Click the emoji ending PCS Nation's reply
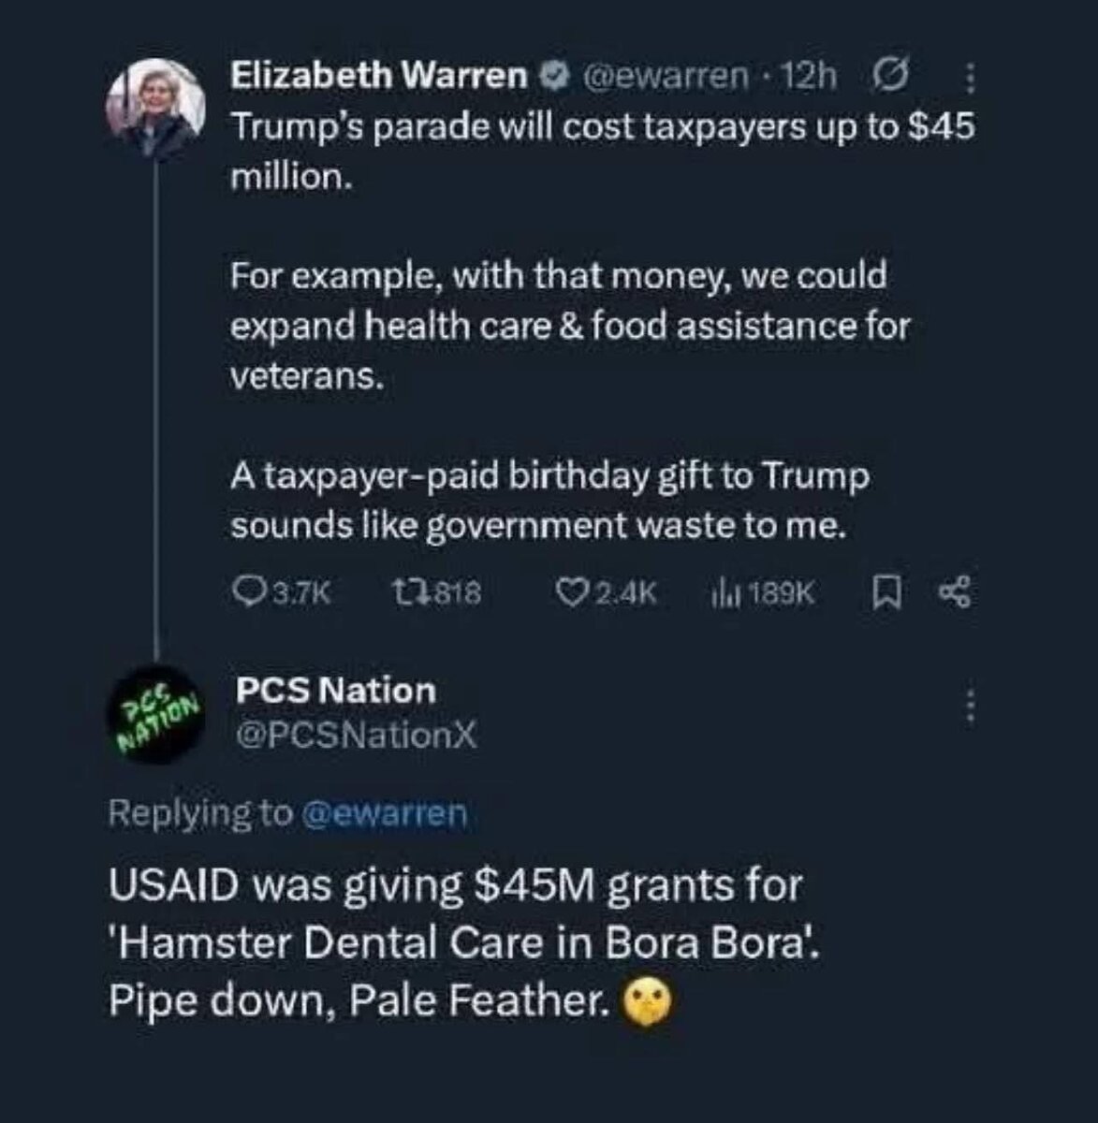This screenshot has height=1123, width=1098. click(x=647, y=1003)
